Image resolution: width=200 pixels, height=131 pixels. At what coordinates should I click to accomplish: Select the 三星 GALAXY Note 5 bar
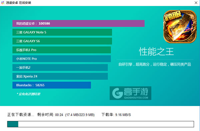point(62,32)
